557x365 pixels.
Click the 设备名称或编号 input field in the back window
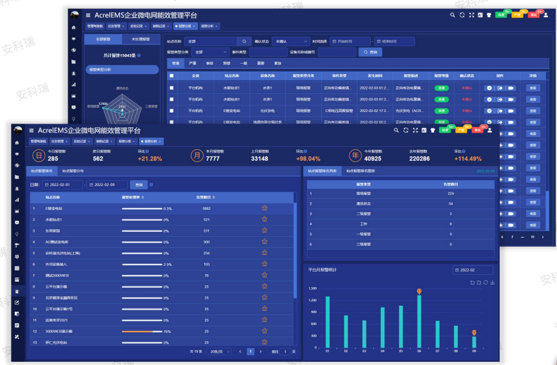(337, 52)
